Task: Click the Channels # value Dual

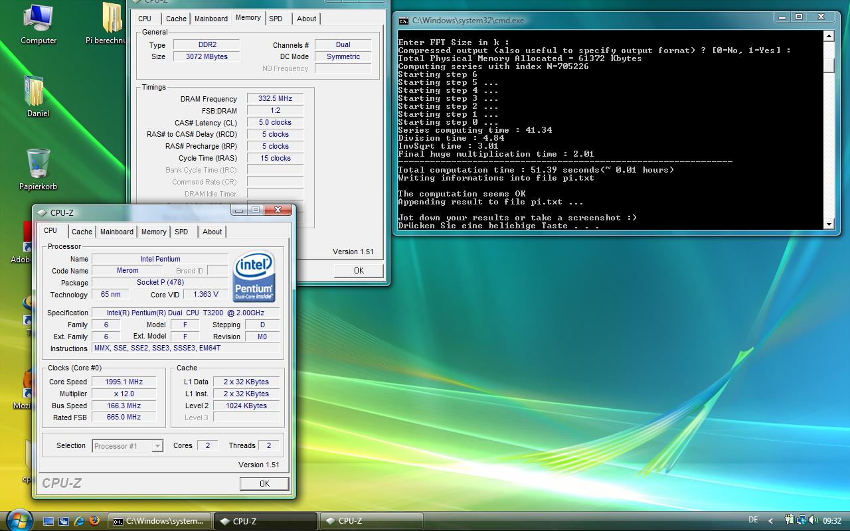Action: pos(343,44)
